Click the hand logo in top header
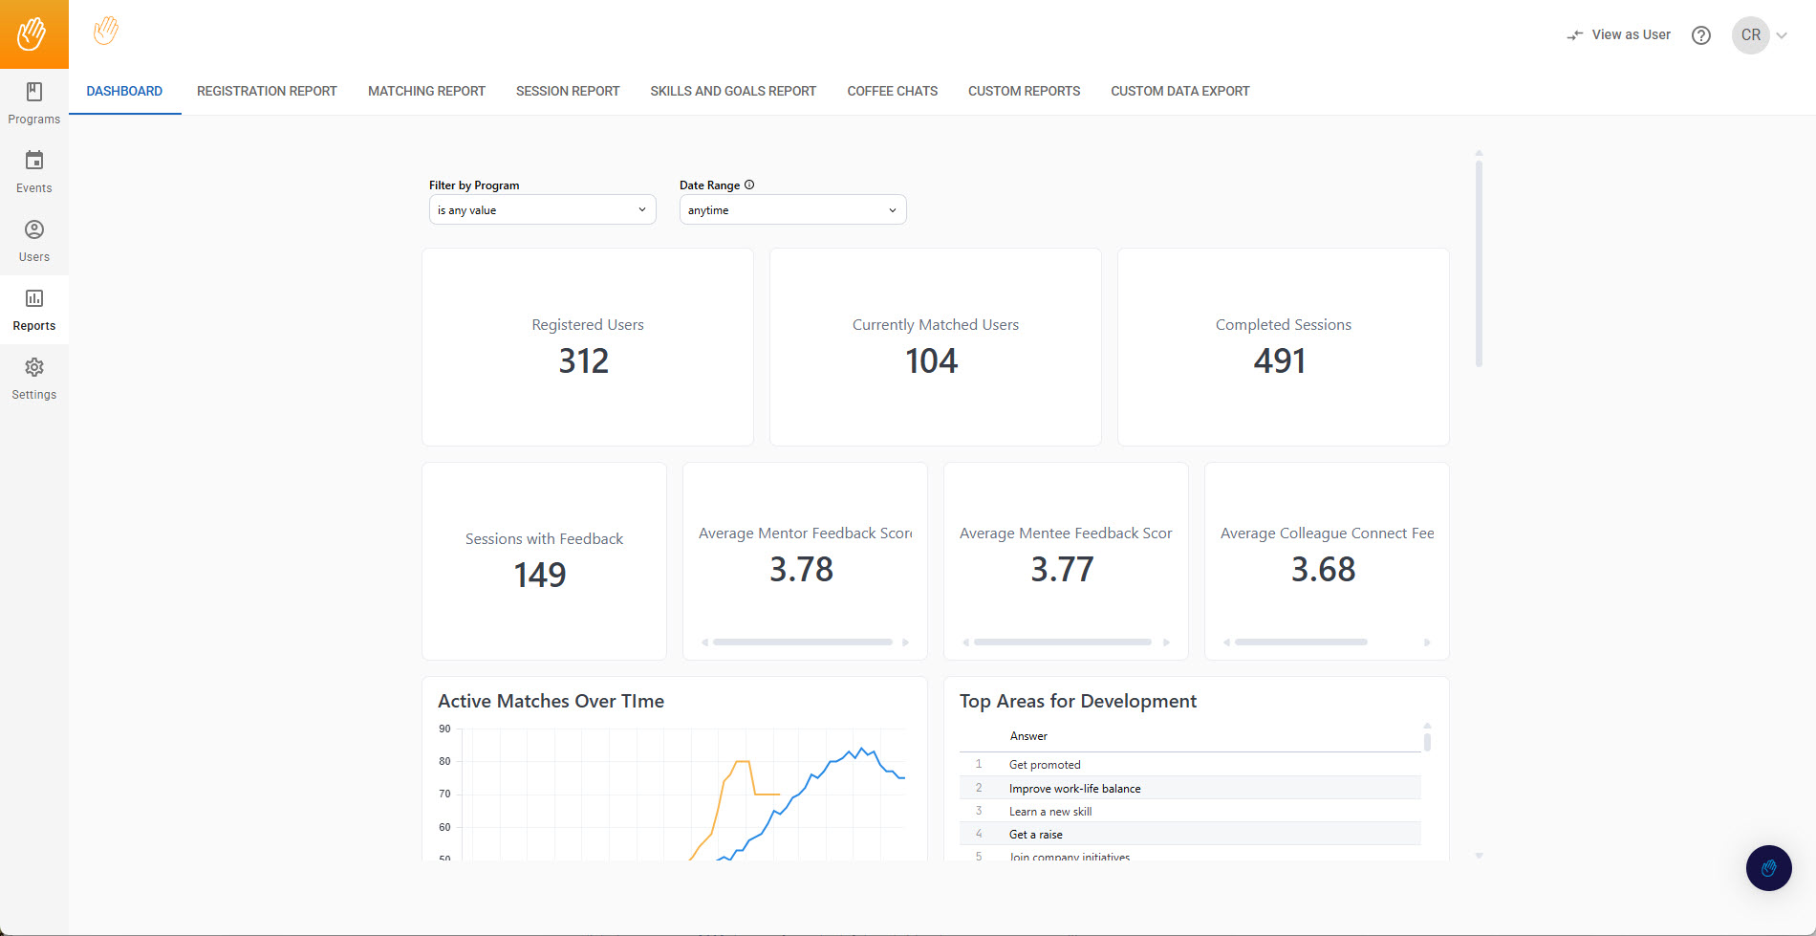This screenshot has width=1816, height=936. click(106, 31)
